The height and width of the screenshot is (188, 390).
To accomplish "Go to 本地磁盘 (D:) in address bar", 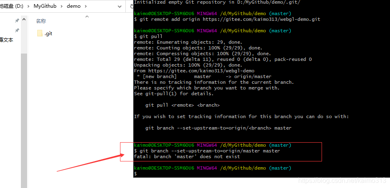I will [x=12, y=6].
